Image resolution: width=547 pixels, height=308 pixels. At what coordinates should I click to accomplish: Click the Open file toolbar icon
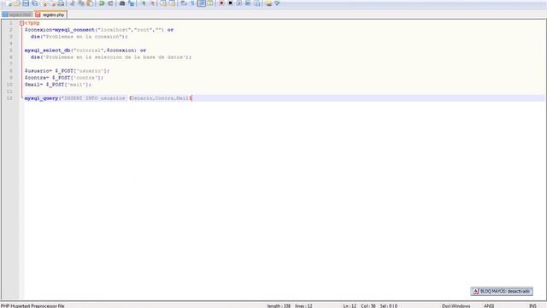click(17, 3)
